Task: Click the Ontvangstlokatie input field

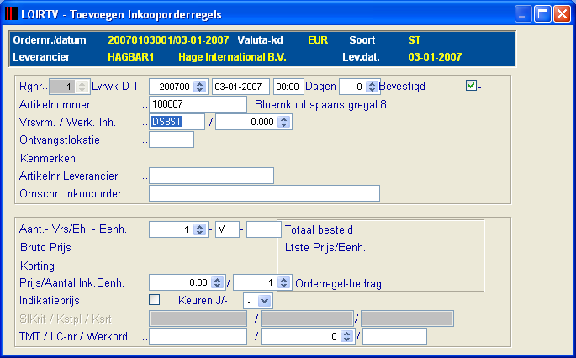Action: [172, 140]
